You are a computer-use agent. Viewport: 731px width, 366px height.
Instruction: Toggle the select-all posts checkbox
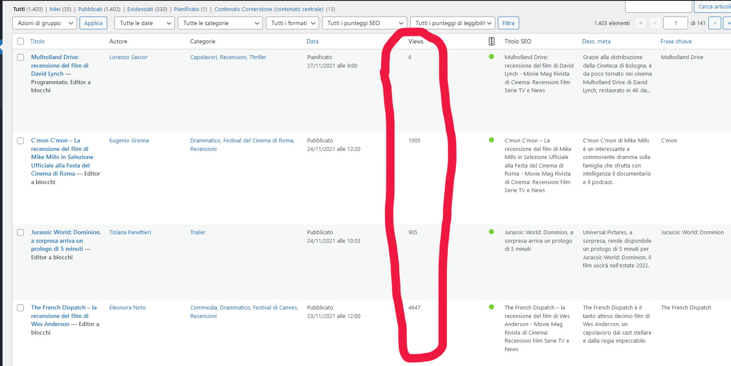point(20,41)
